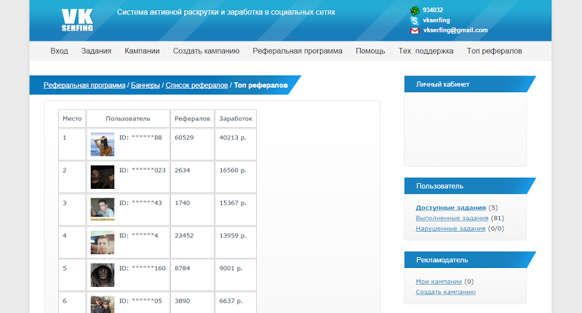This screenshot has width=582, height=313.
Task: Click the Skype icon next to vkserfing
Action: coord(415,20)
